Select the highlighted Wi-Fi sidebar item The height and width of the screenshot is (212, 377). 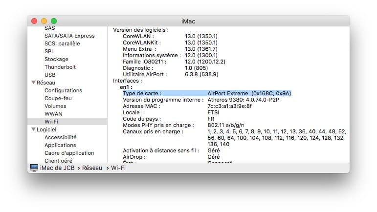67,122
